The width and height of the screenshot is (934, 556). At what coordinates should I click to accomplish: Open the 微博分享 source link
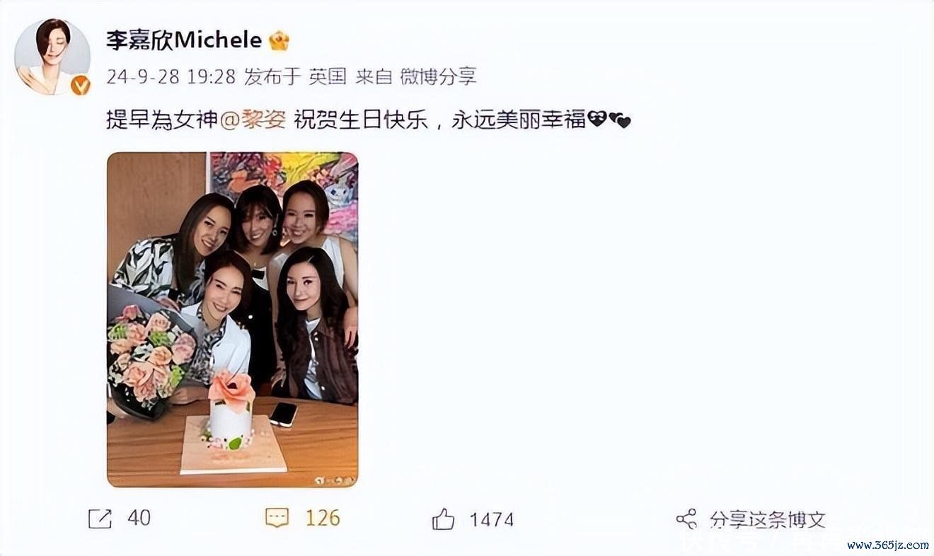tap(438, 76)
